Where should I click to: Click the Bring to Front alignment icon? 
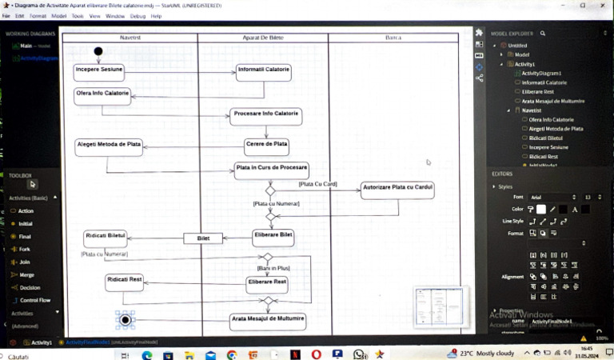(x=533, y=276)
